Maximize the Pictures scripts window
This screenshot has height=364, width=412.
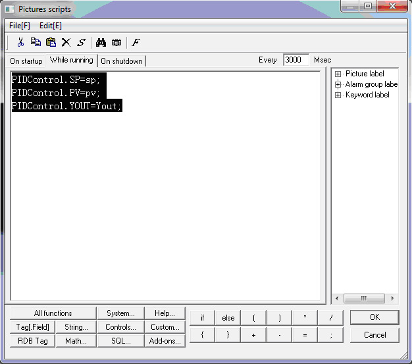click(368, 7)
